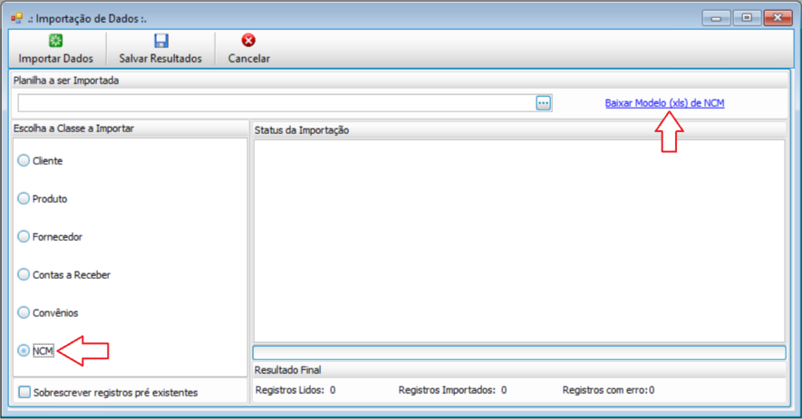Image resolution: width=802 pixels, height=419 pixels.
Task: Select the Produto radio option
Action: click(24, 198)
